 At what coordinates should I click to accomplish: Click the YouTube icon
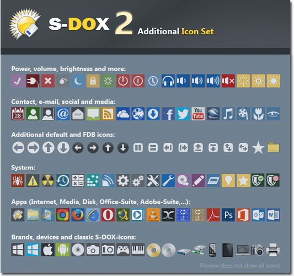tap(198, 114)
